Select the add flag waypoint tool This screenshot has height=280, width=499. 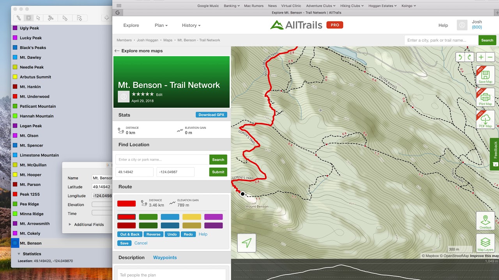[x=79, y=18]
